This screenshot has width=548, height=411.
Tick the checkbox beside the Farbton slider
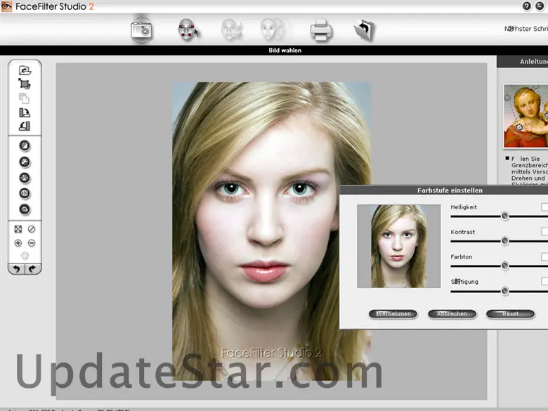544,256
